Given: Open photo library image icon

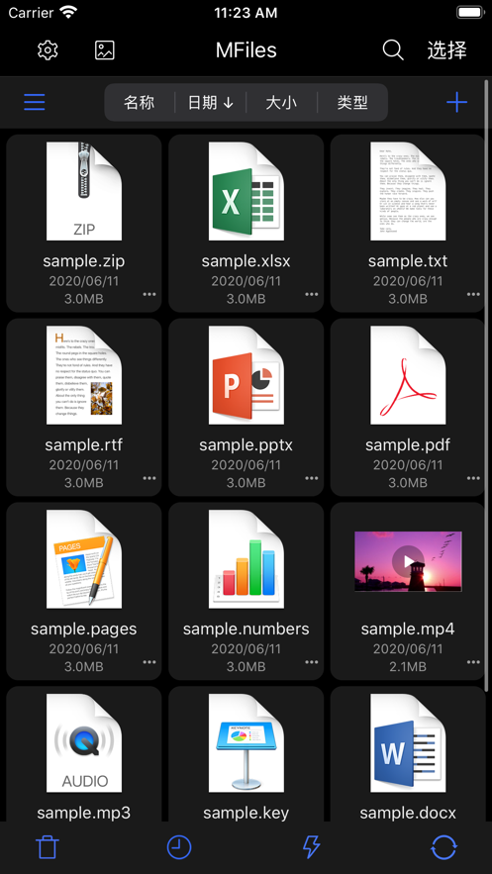Looking at the screenshot, I should [105, 50].
